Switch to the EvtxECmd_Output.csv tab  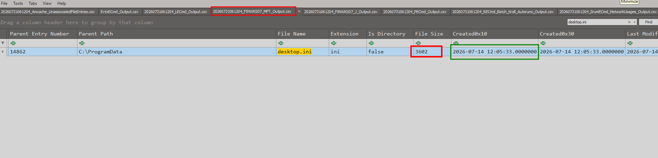pyautogui.click(x=120, y=12)
